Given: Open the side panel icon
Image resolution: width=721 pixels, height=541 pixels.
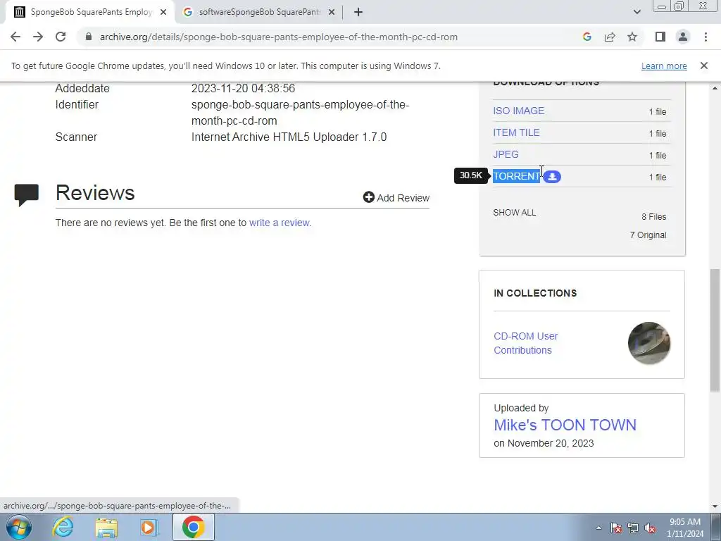Looking at the screenshot, I should [660, 37].
